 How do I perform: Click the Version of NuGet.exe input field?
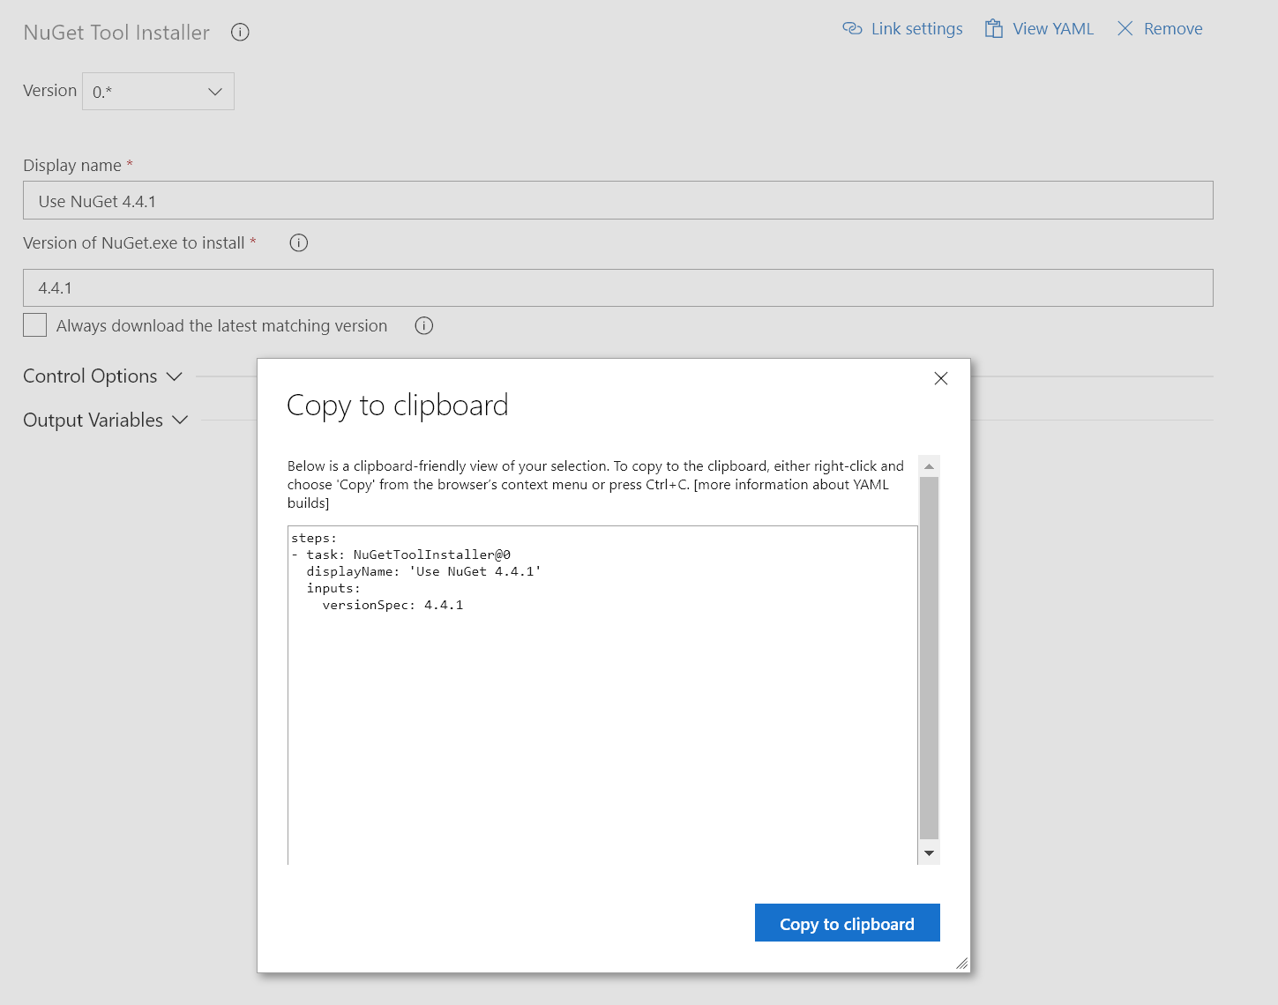[618, 288]
